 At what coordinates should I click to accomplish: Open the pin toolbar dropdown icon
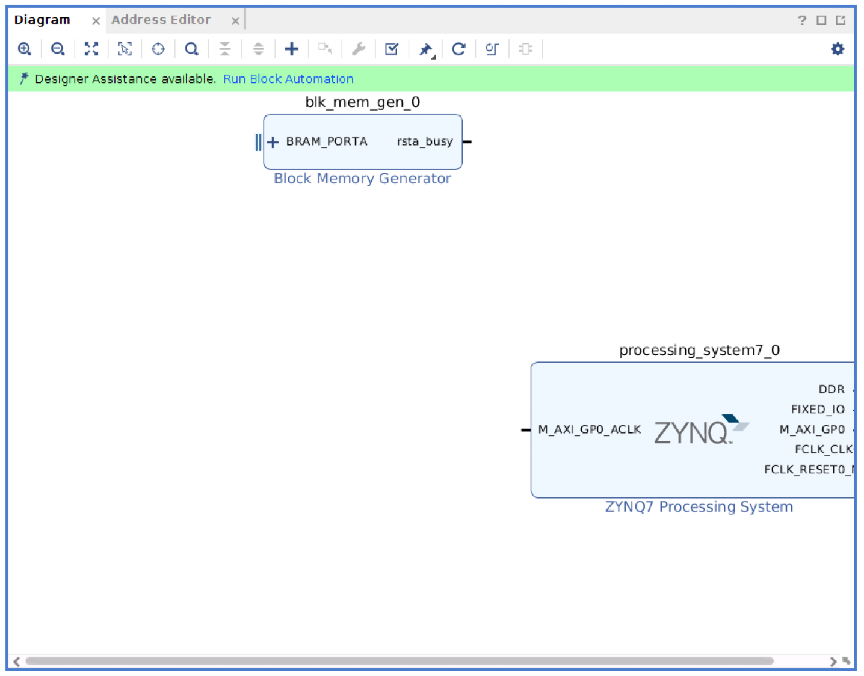(426, 49)
